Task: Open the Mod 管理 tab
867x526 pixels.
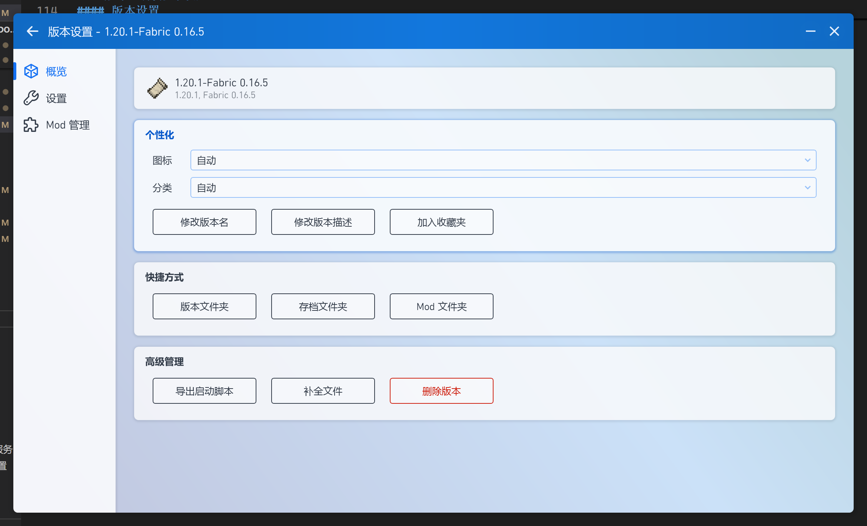Action: click(68, 125)
